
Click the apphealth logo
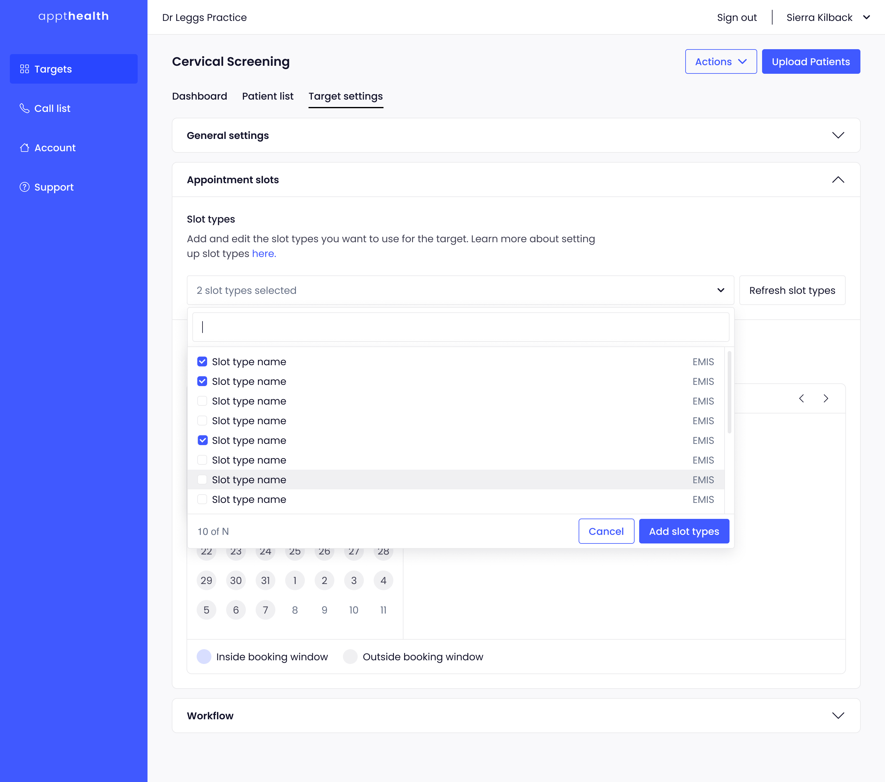(x=74, y=17)
